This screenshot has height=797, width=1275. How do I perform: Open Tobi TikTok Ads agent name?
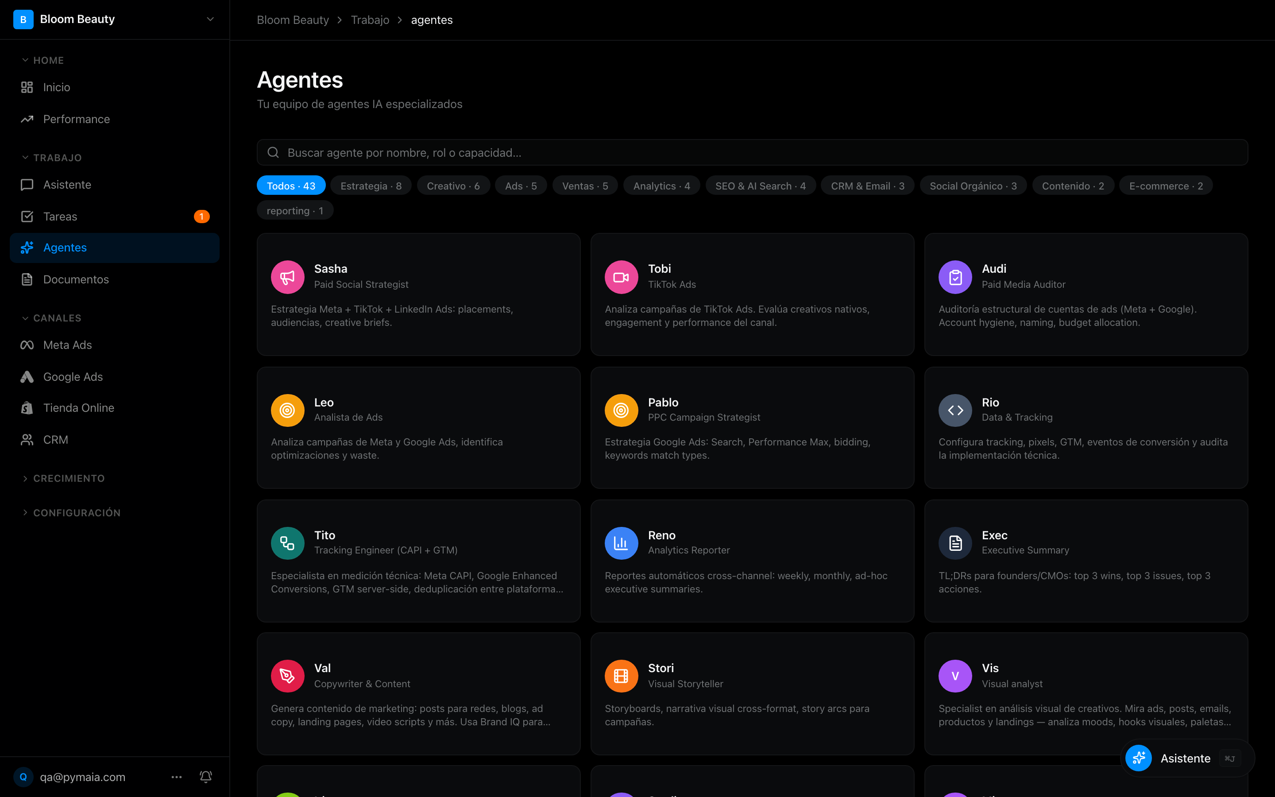coord(659,268)
